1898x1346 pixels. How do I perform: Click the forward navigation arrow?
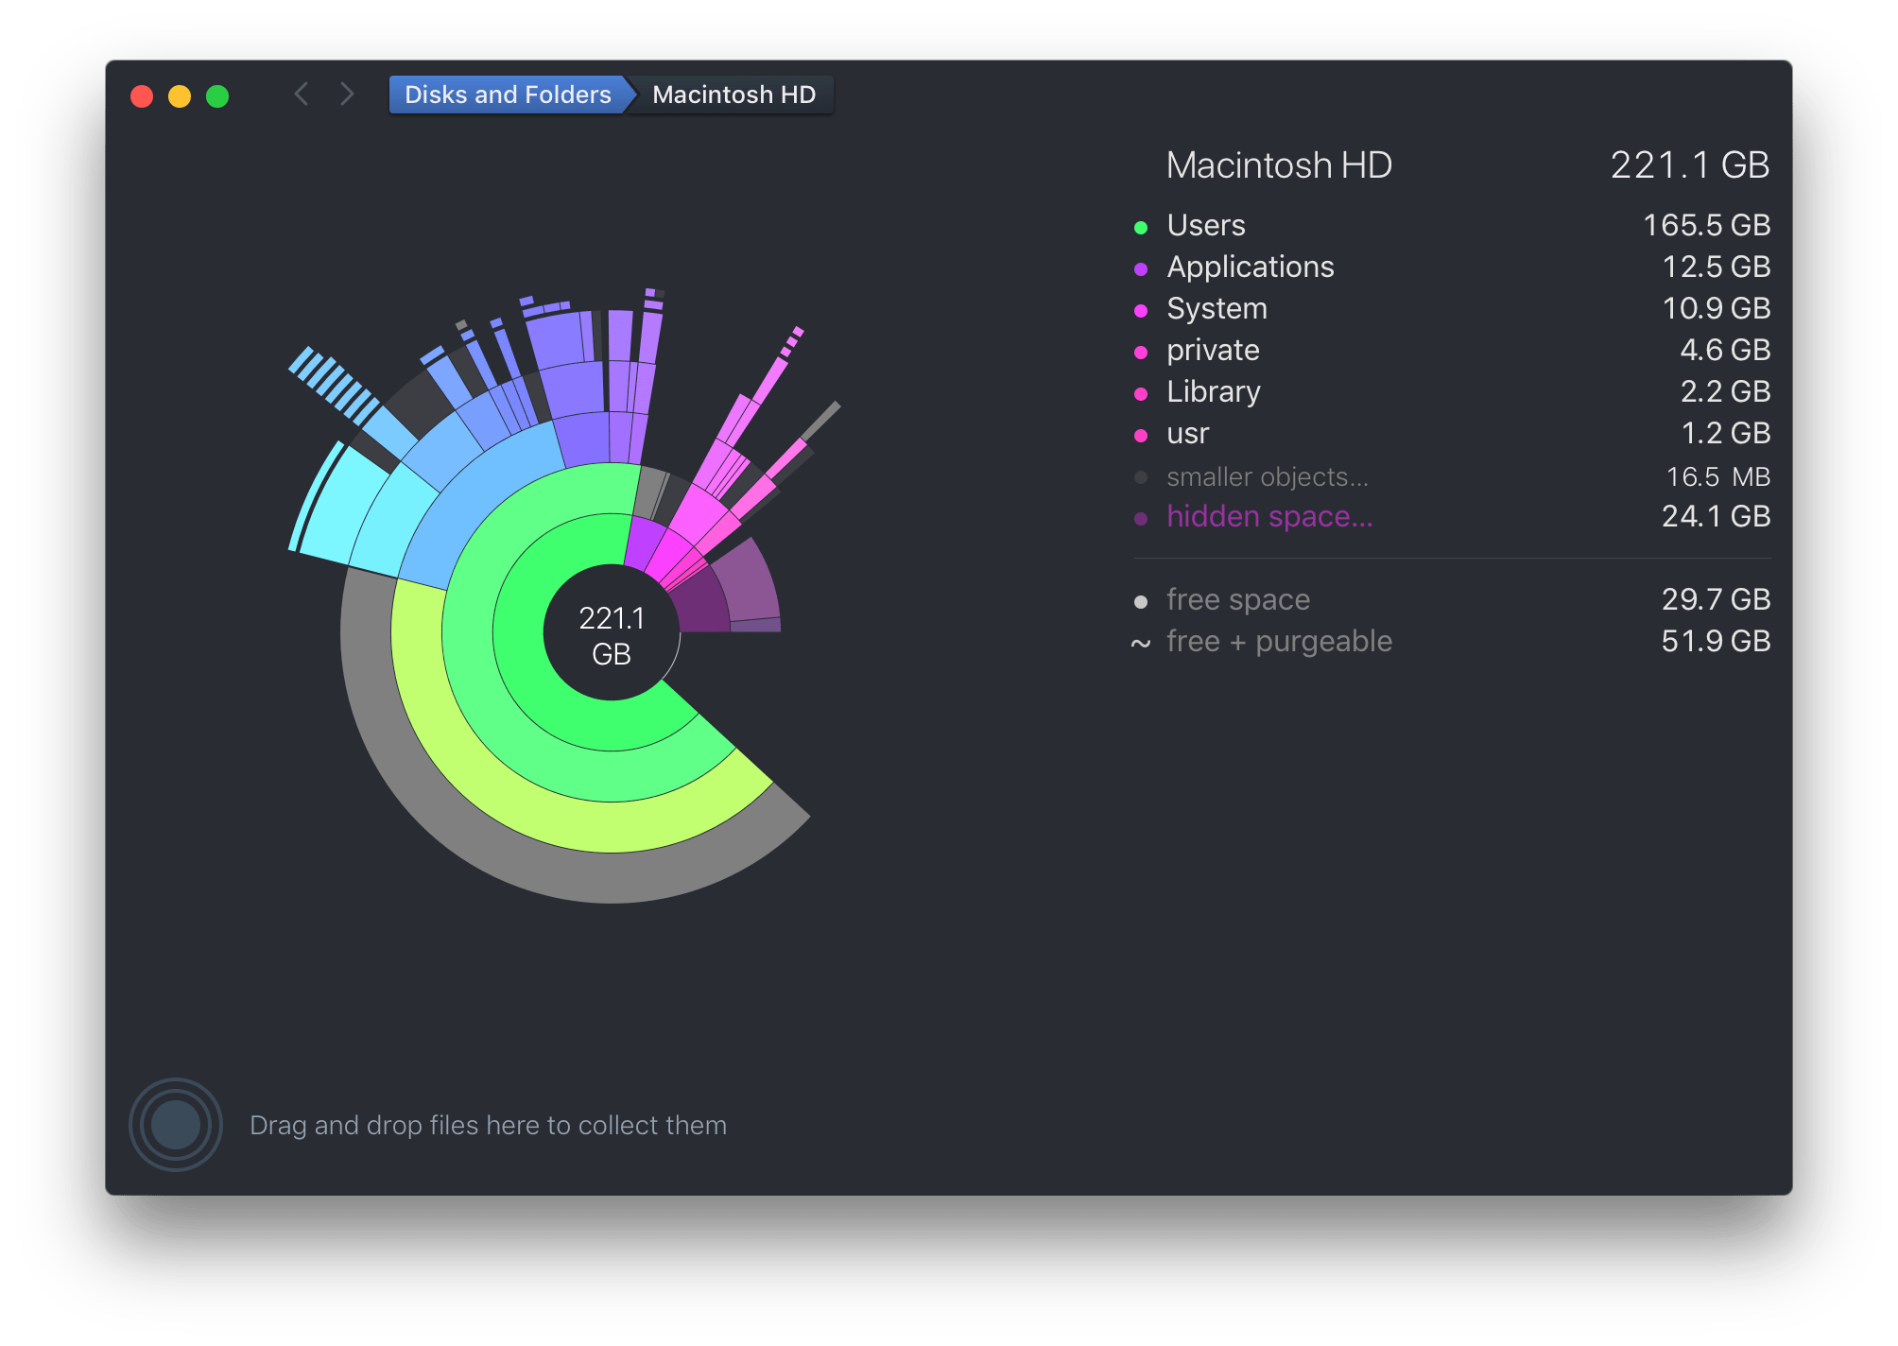point(347,95)
